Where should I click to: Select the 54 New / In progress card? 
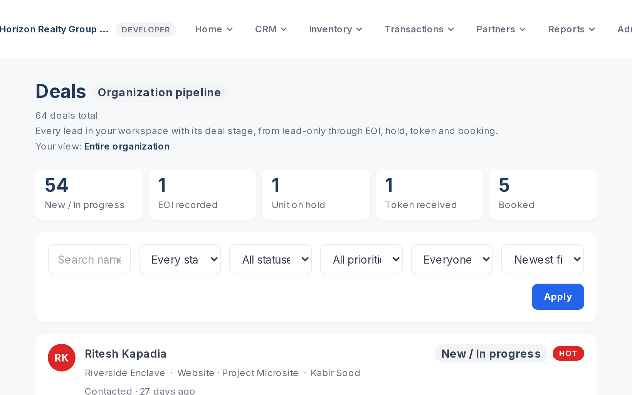coord(89,194)
